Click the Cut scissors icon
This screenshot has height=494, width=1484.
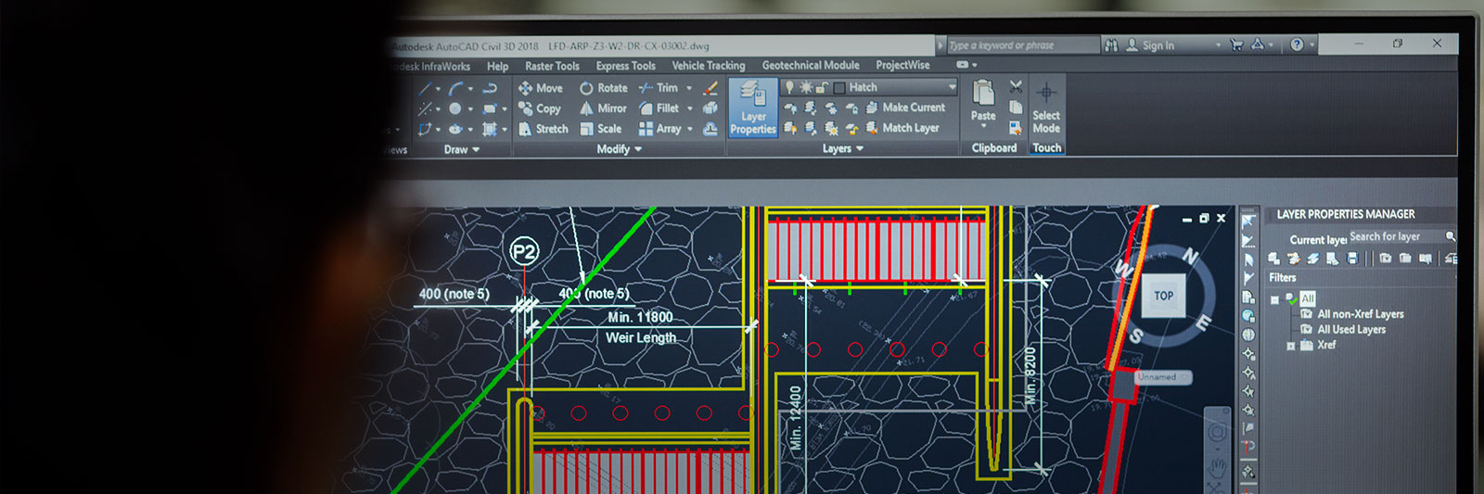(x=1016, y=86)
